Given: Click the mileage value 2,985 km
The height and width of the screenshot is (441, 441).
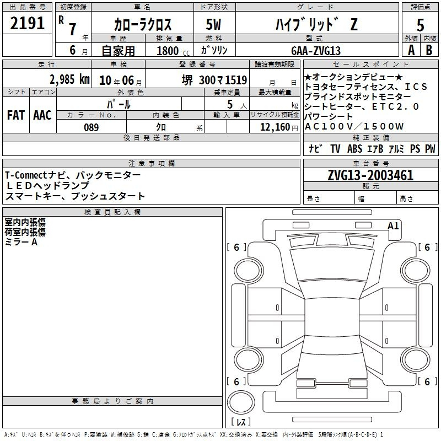Looking at the screenshot, I should click(69, 79).
